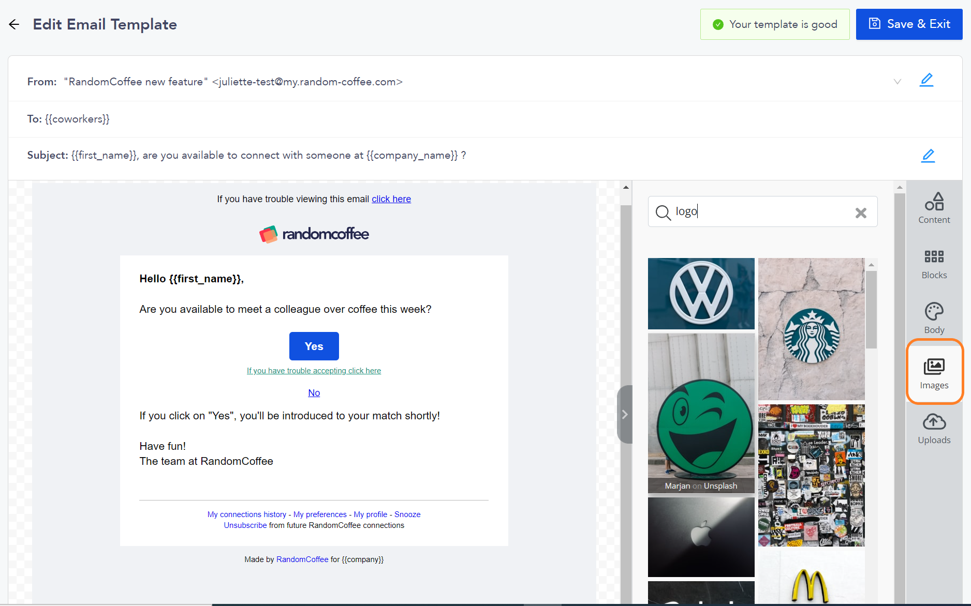Image resolution: width=971 pixels, height=606 pixels.
Task: Open the Images tab
Action: (934, 373)
